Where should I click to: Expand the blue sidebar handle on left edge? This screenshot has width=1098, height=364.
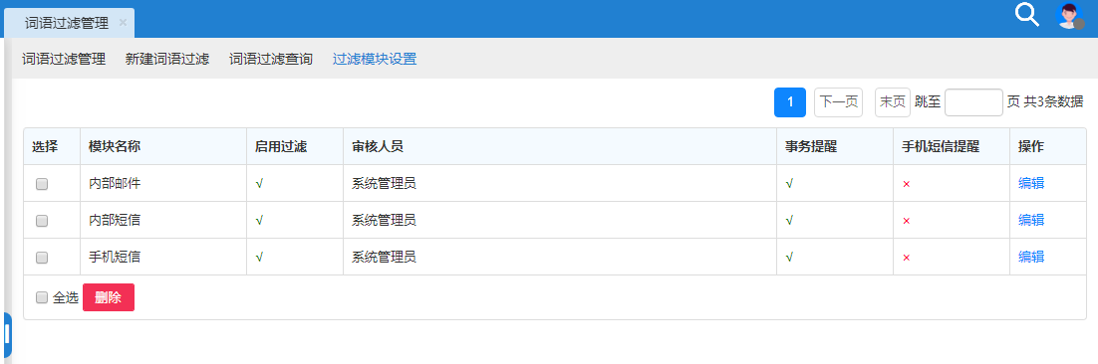coord(7,335)
